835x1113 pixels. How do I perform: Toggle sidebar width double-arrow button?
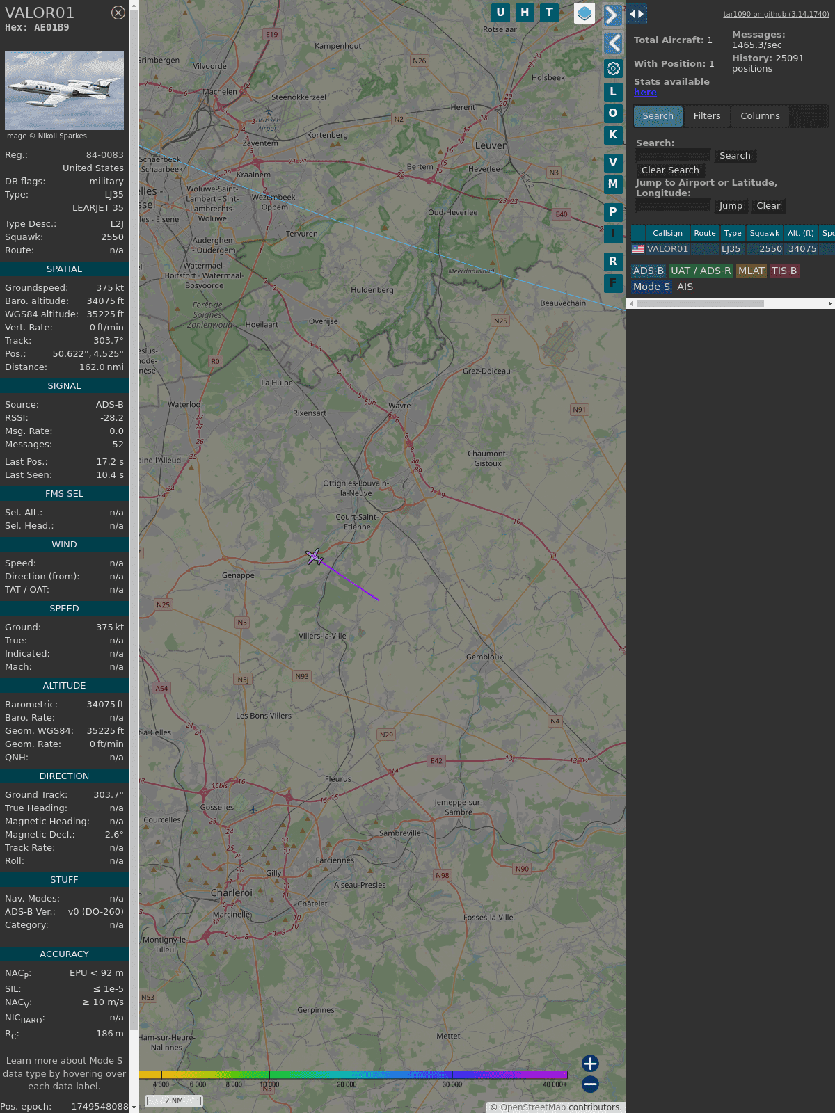click(x=637, y=14)
